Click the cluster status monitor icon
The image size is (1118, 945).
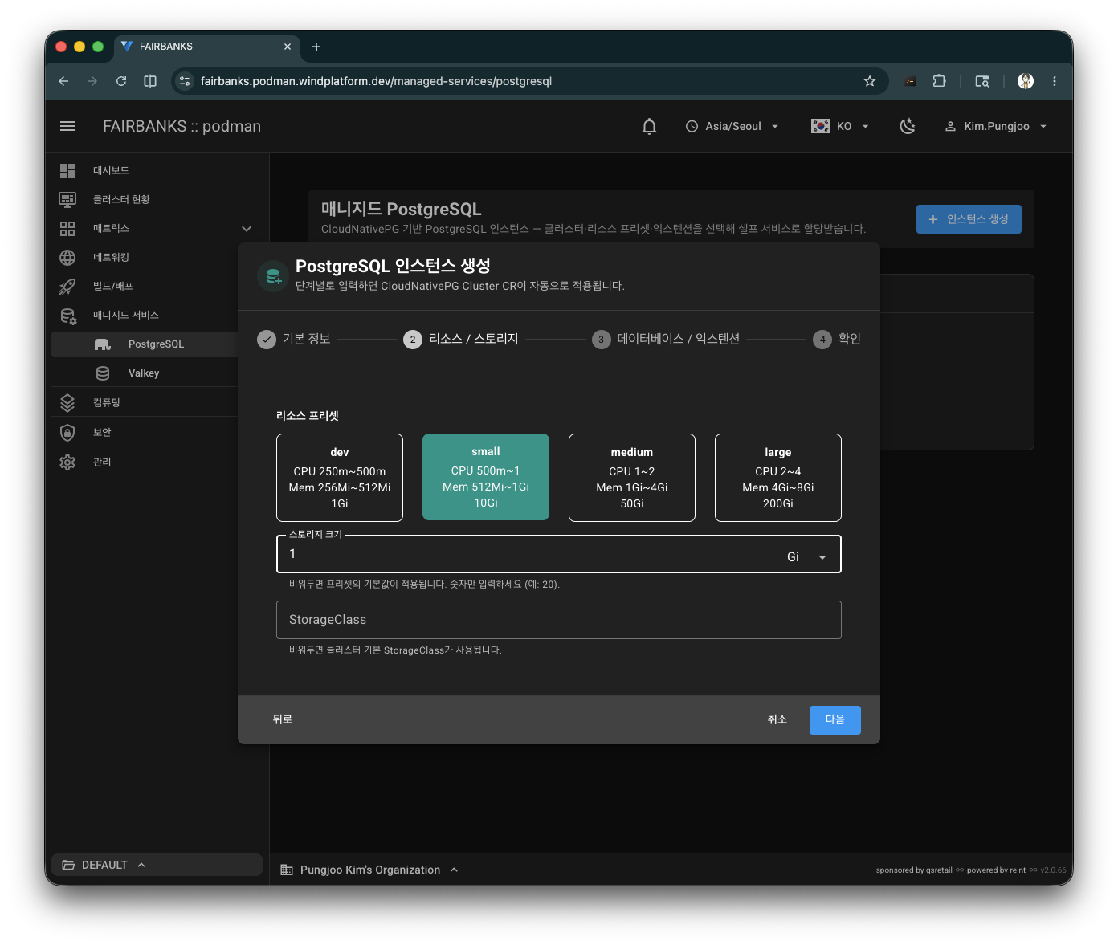67,199
